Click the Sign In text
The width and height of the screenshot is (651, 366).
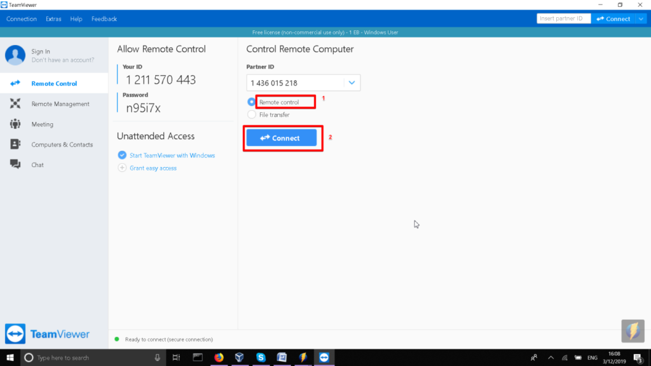click(x=41, y=51)
